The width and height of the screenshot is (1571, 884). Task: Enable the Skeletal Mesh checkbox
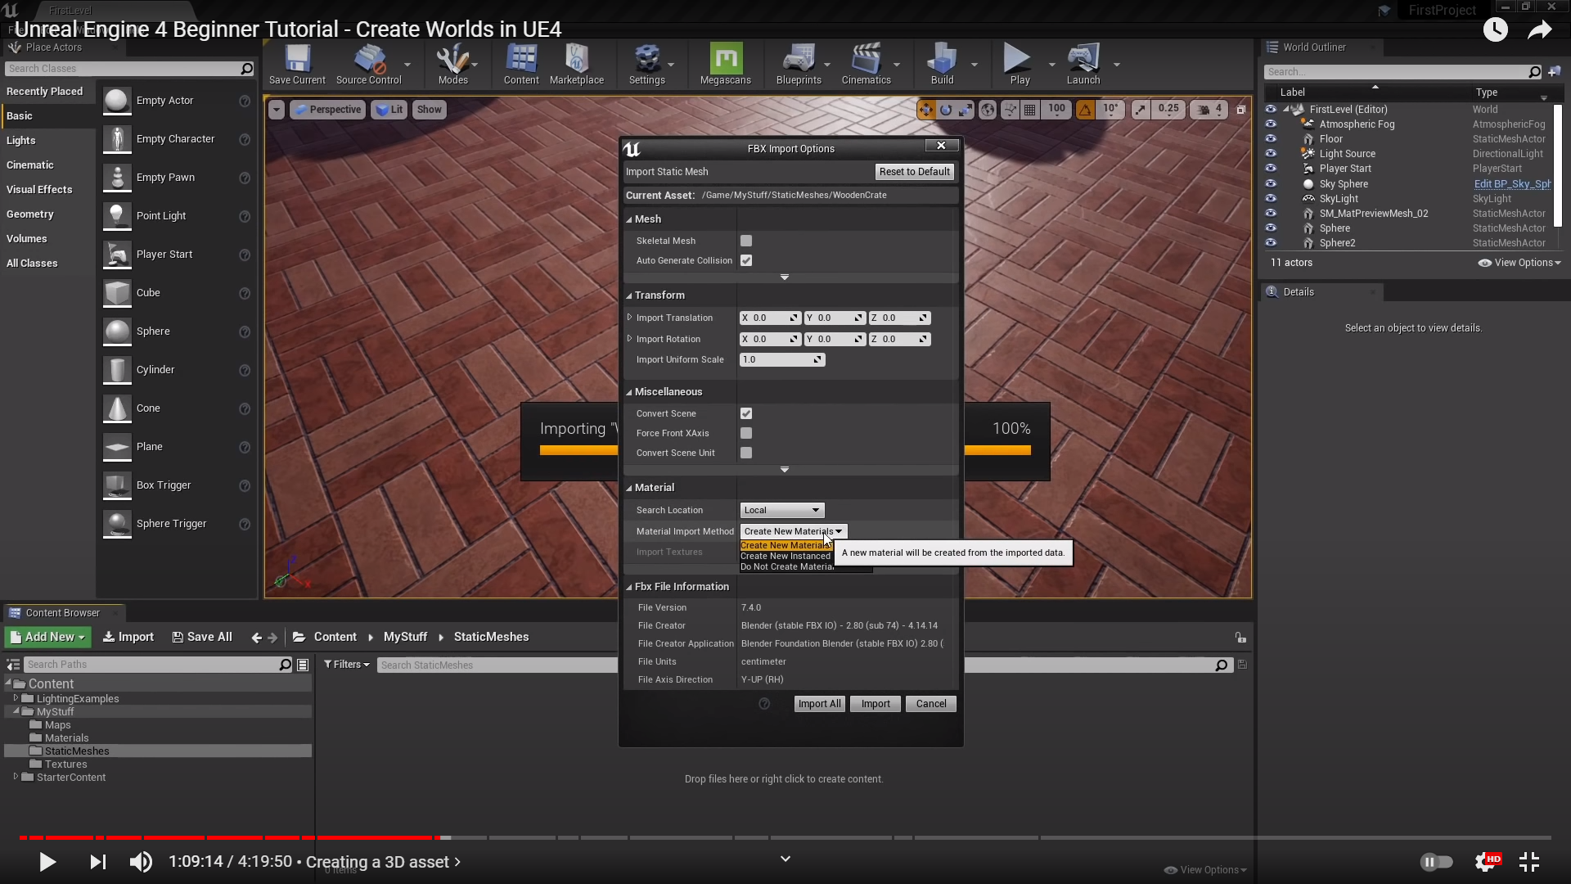[x=746, y=241]
